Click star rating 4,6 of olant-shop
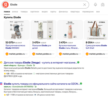The width and height of the screenshot is (108, 99). tap(6, 74)
